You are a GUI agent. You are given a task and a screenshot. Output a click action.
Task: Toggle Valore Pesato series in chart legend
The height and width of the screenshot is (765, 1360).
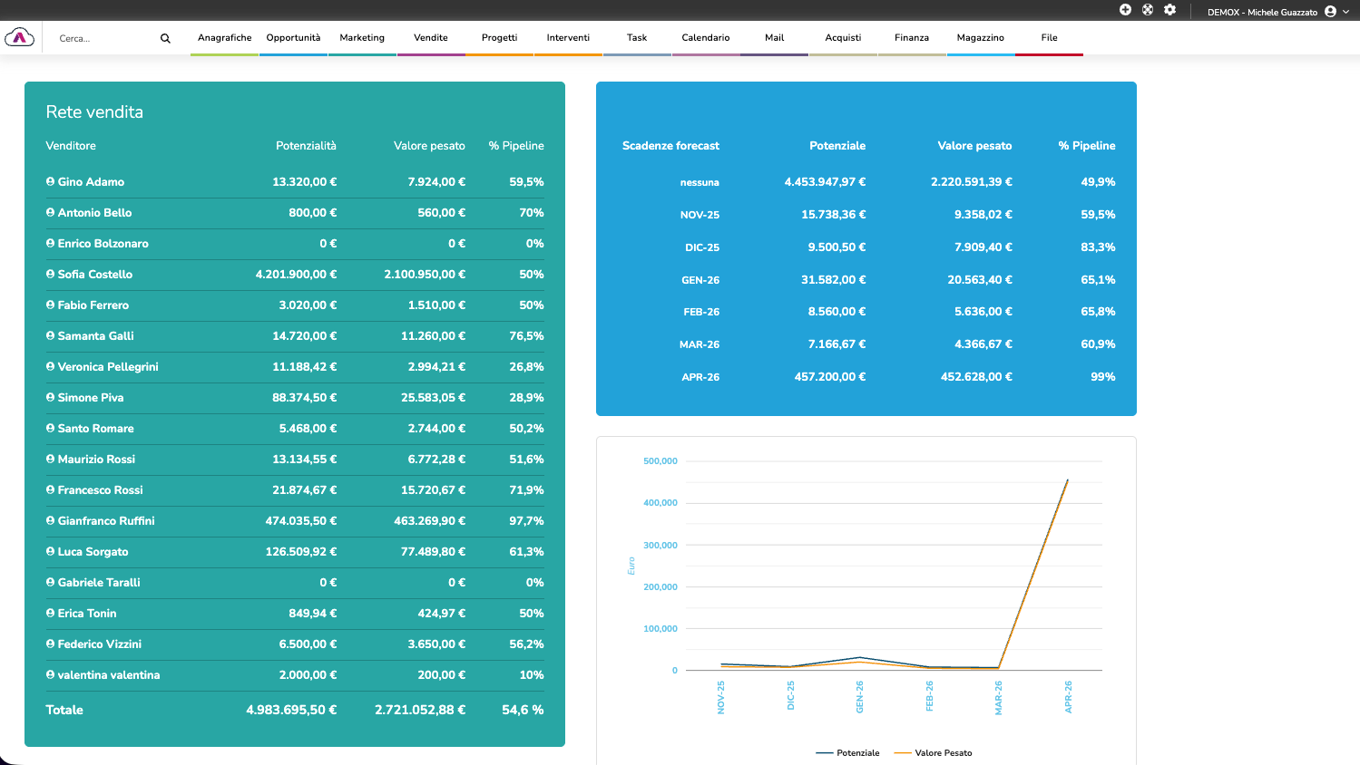[934, 753]
